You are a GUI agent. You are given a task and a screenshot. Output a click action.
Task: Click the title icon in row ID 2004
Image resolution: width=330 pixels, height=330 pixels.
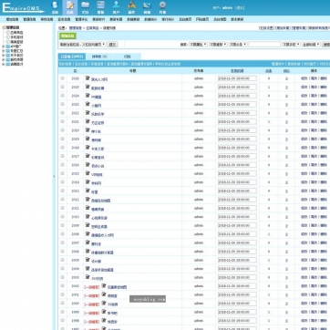click(x=88, y=269)
